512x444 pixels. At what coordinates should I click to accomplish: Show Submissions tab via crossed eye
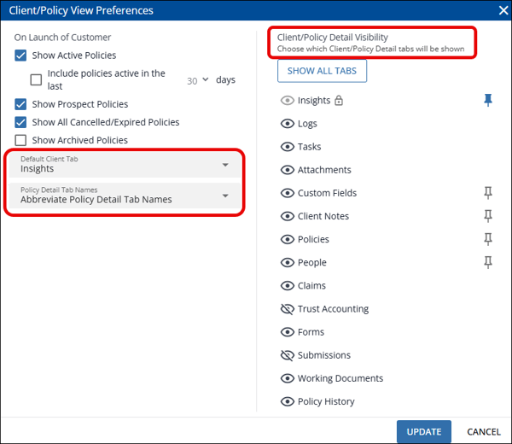pyautogui.click(x=288, y=355)
